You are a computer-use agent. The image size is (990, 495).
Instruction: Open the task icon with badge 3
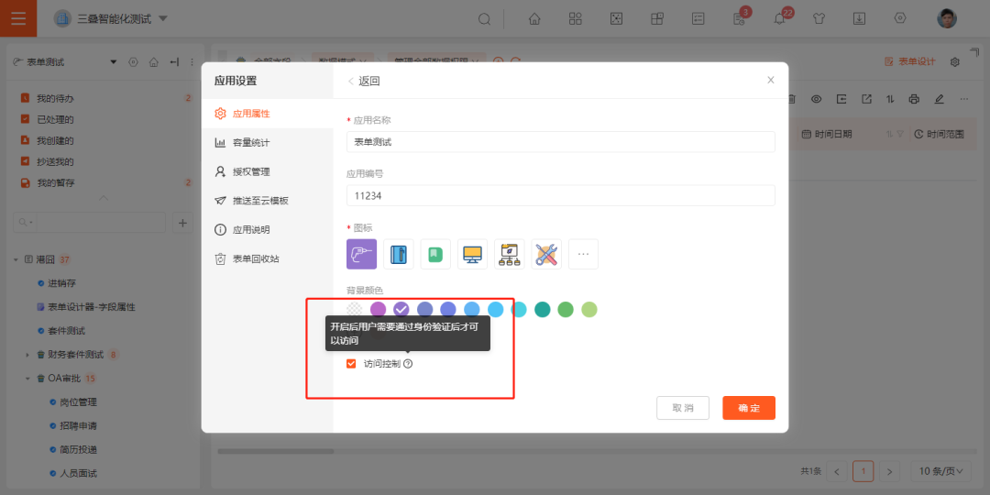pos(740,18)
